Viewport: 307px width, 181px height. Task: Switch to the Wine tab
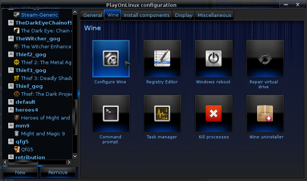113,15
